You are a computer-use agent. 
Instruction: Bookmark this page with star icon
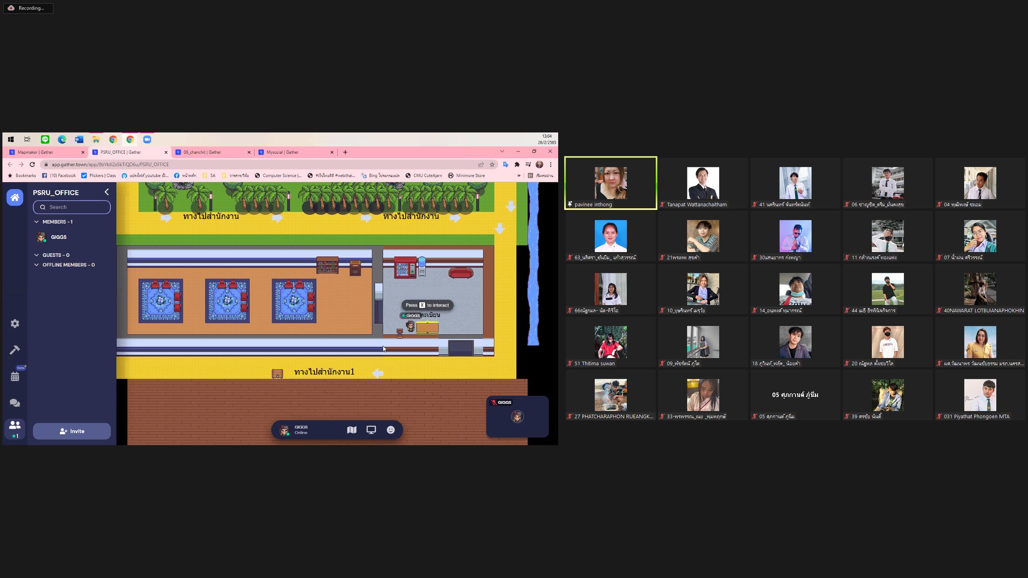coord(492,165)
